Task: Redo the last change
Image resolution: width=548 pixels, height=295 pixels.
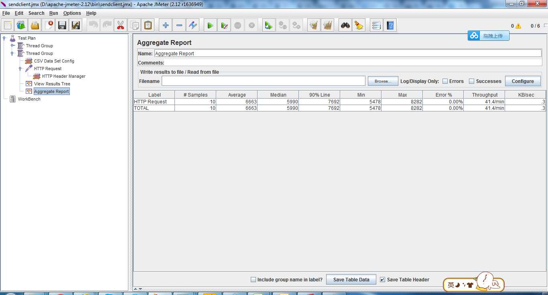Action: click(107, 26)
